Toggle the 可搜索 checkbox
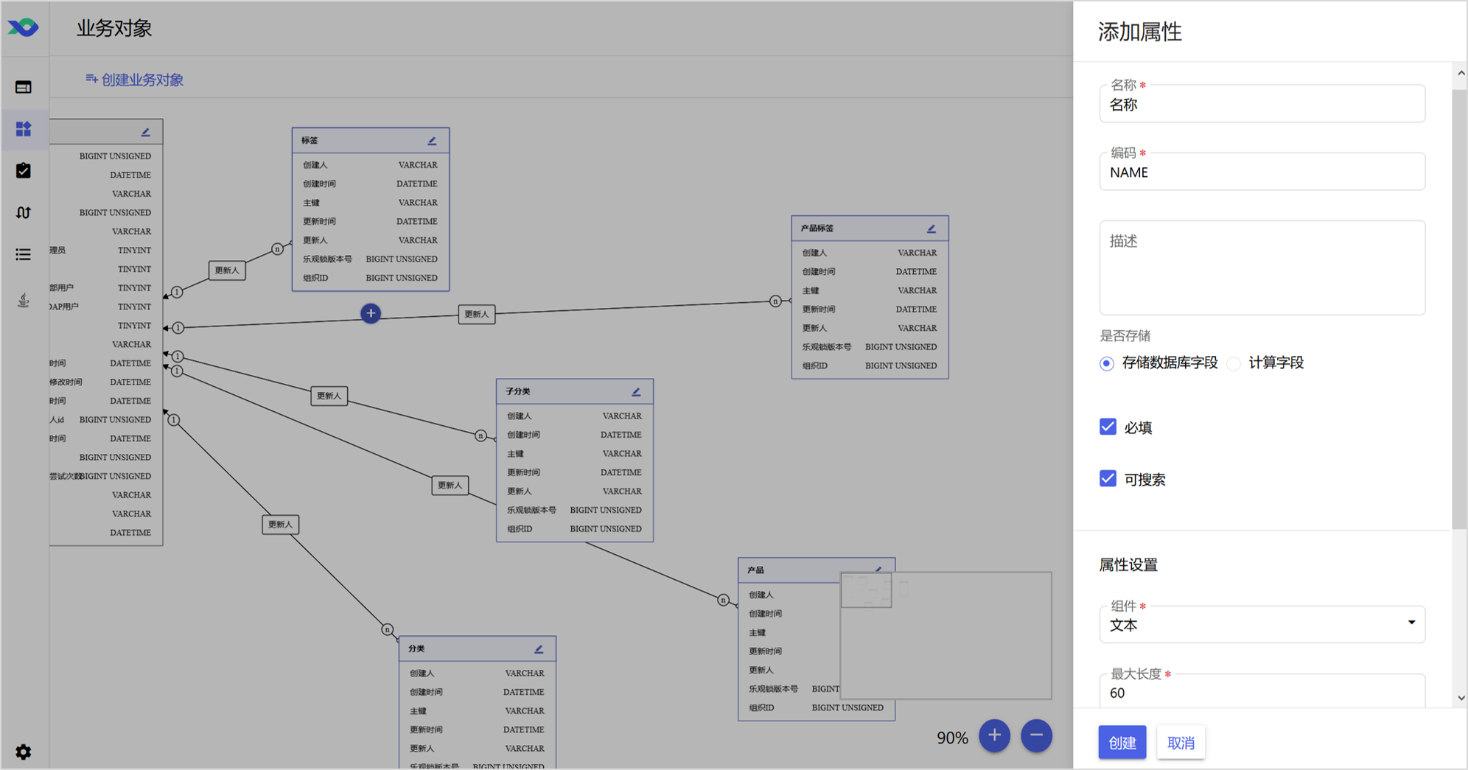 click(1108, 479)
